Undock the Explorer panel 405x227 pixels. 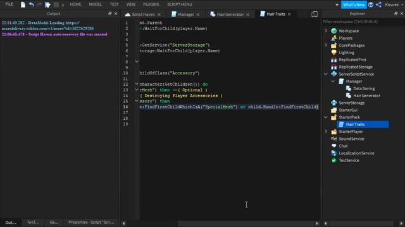pyautogui.click(x=396, y=13)
